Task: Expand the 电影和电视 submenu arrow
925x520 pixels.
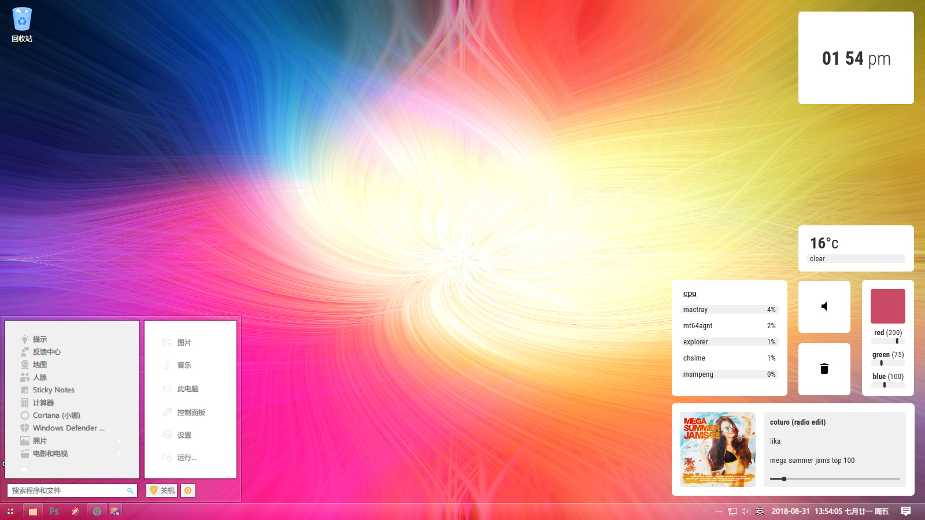Action: 119,454
